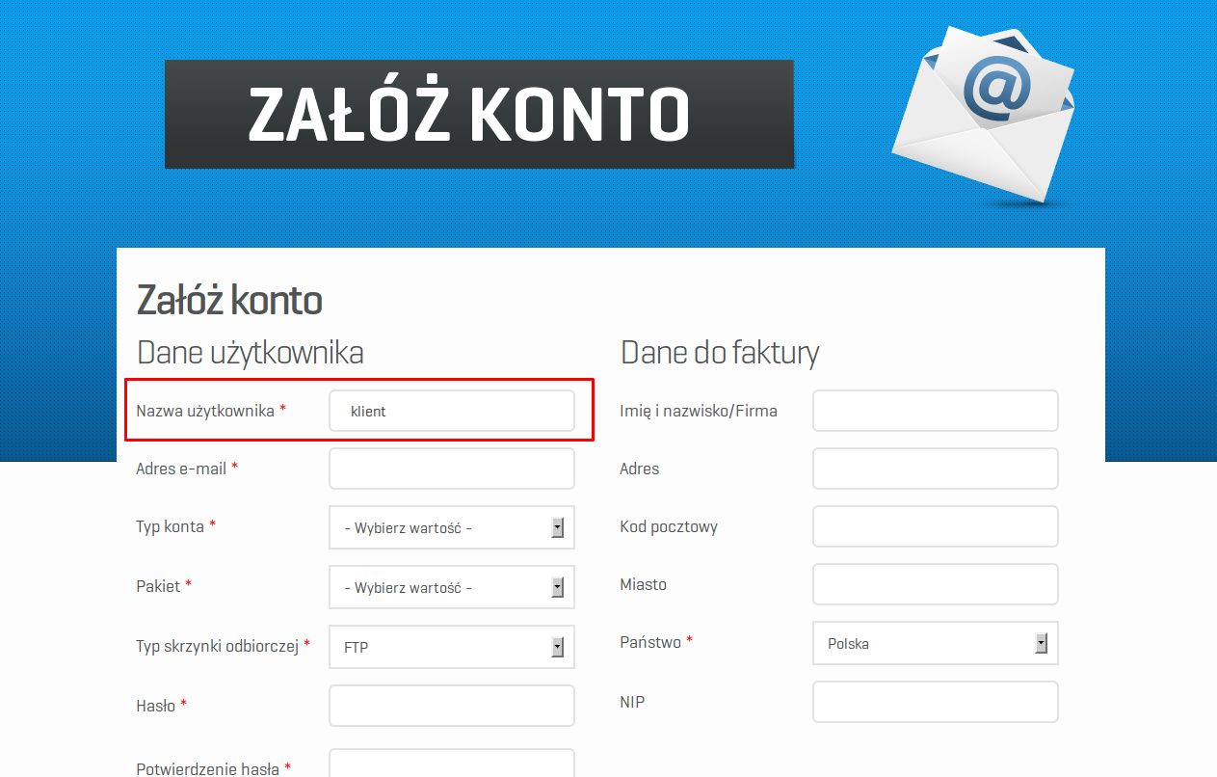Click the Potwierdzenie hasła input field

click(x=452, y=764)
